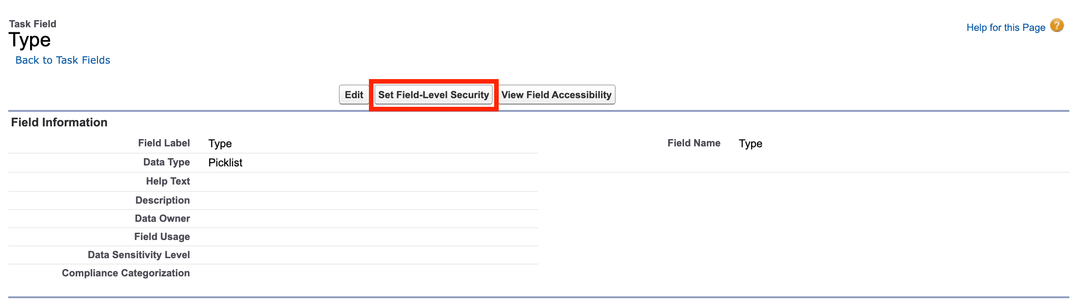
Task: Click the large Type page title
Action: pos(30,40)
